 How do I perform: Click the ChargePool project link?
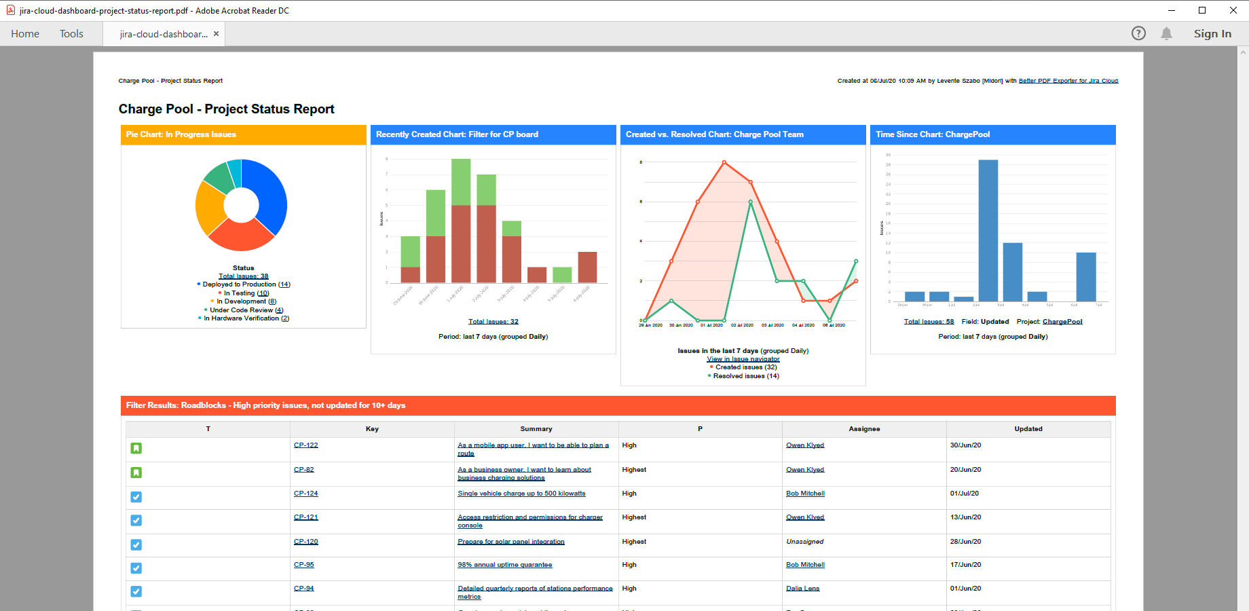(1062, 321)
